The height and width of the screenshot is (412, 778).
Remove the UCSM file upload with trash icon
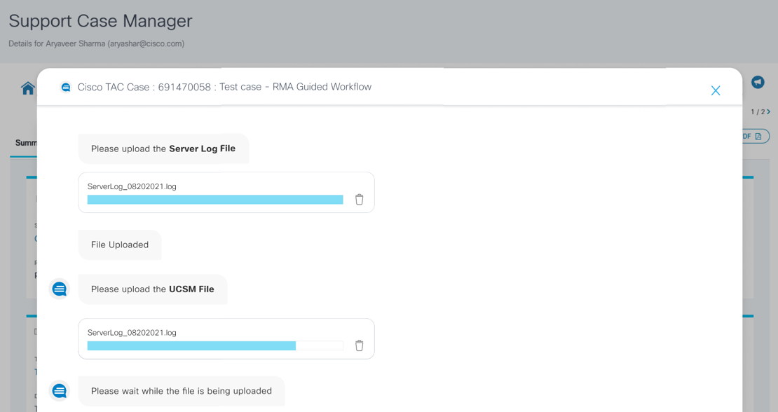[359, 345]
